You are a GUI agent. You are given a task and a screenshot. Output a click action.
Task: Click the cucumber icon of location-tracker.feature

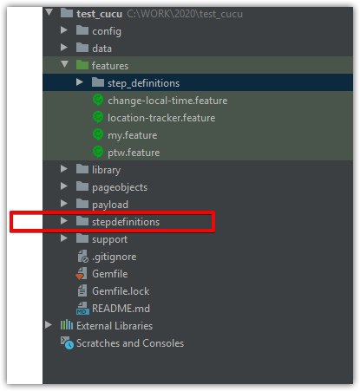tap(98, 117)
